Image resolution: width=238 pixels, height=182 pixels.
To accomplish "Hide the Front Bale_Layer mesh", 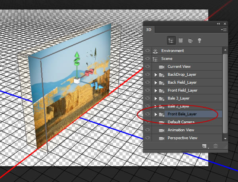I will tap(148, 114).
